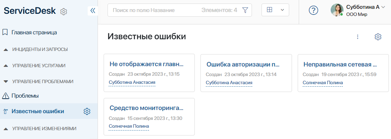The width and height of the screenshot is (391, 139).
Task: Open ServiceDesk settings gear beside title
Action: pyautogui.click(x=64, y=11)
